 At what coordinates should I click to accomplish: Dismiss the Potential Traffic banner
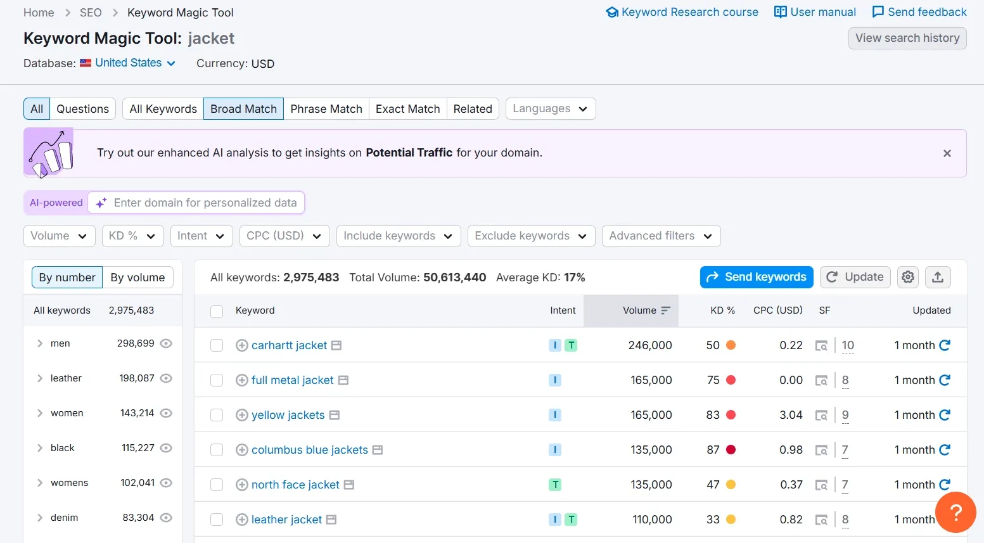click(x=947, y=153)
